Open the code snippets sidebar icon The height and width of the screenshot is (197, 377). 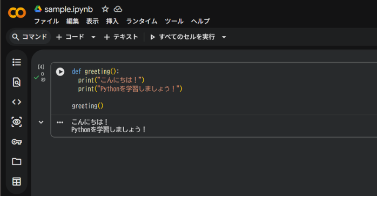pos(17,102)
